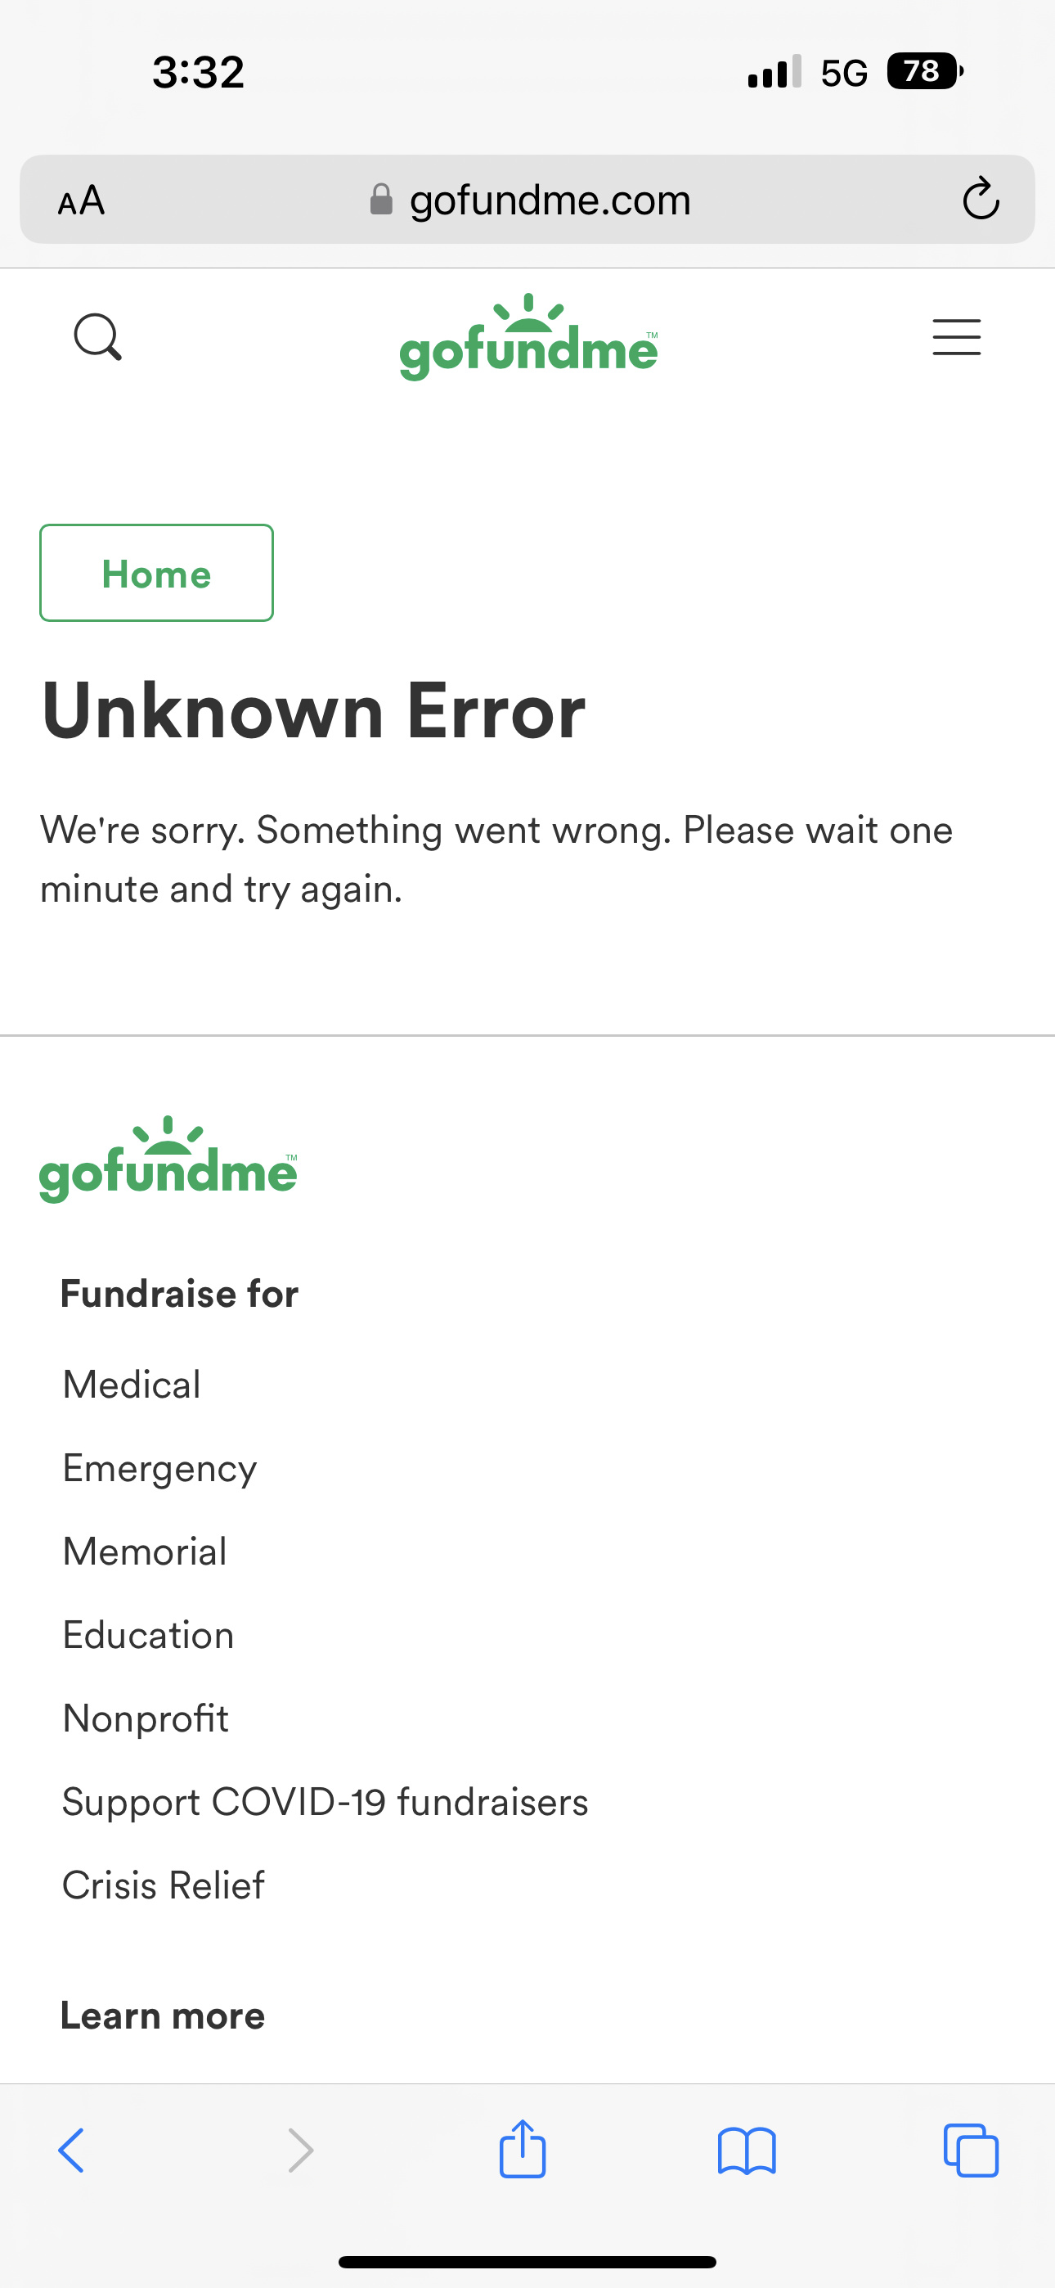Image resolution: width=1055 pixels, height=2288 pixels.
Task: Click the green Home button
Action: pyautogui.click(x=156, y=573)
